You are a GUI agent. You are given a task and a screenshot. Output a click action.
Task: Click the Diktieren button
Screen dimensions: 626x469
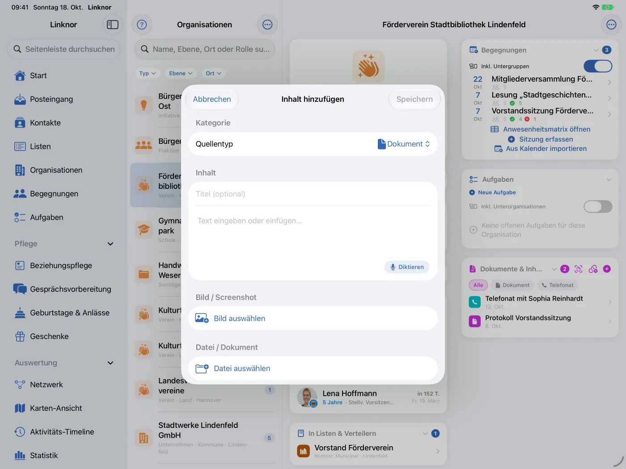407,267
